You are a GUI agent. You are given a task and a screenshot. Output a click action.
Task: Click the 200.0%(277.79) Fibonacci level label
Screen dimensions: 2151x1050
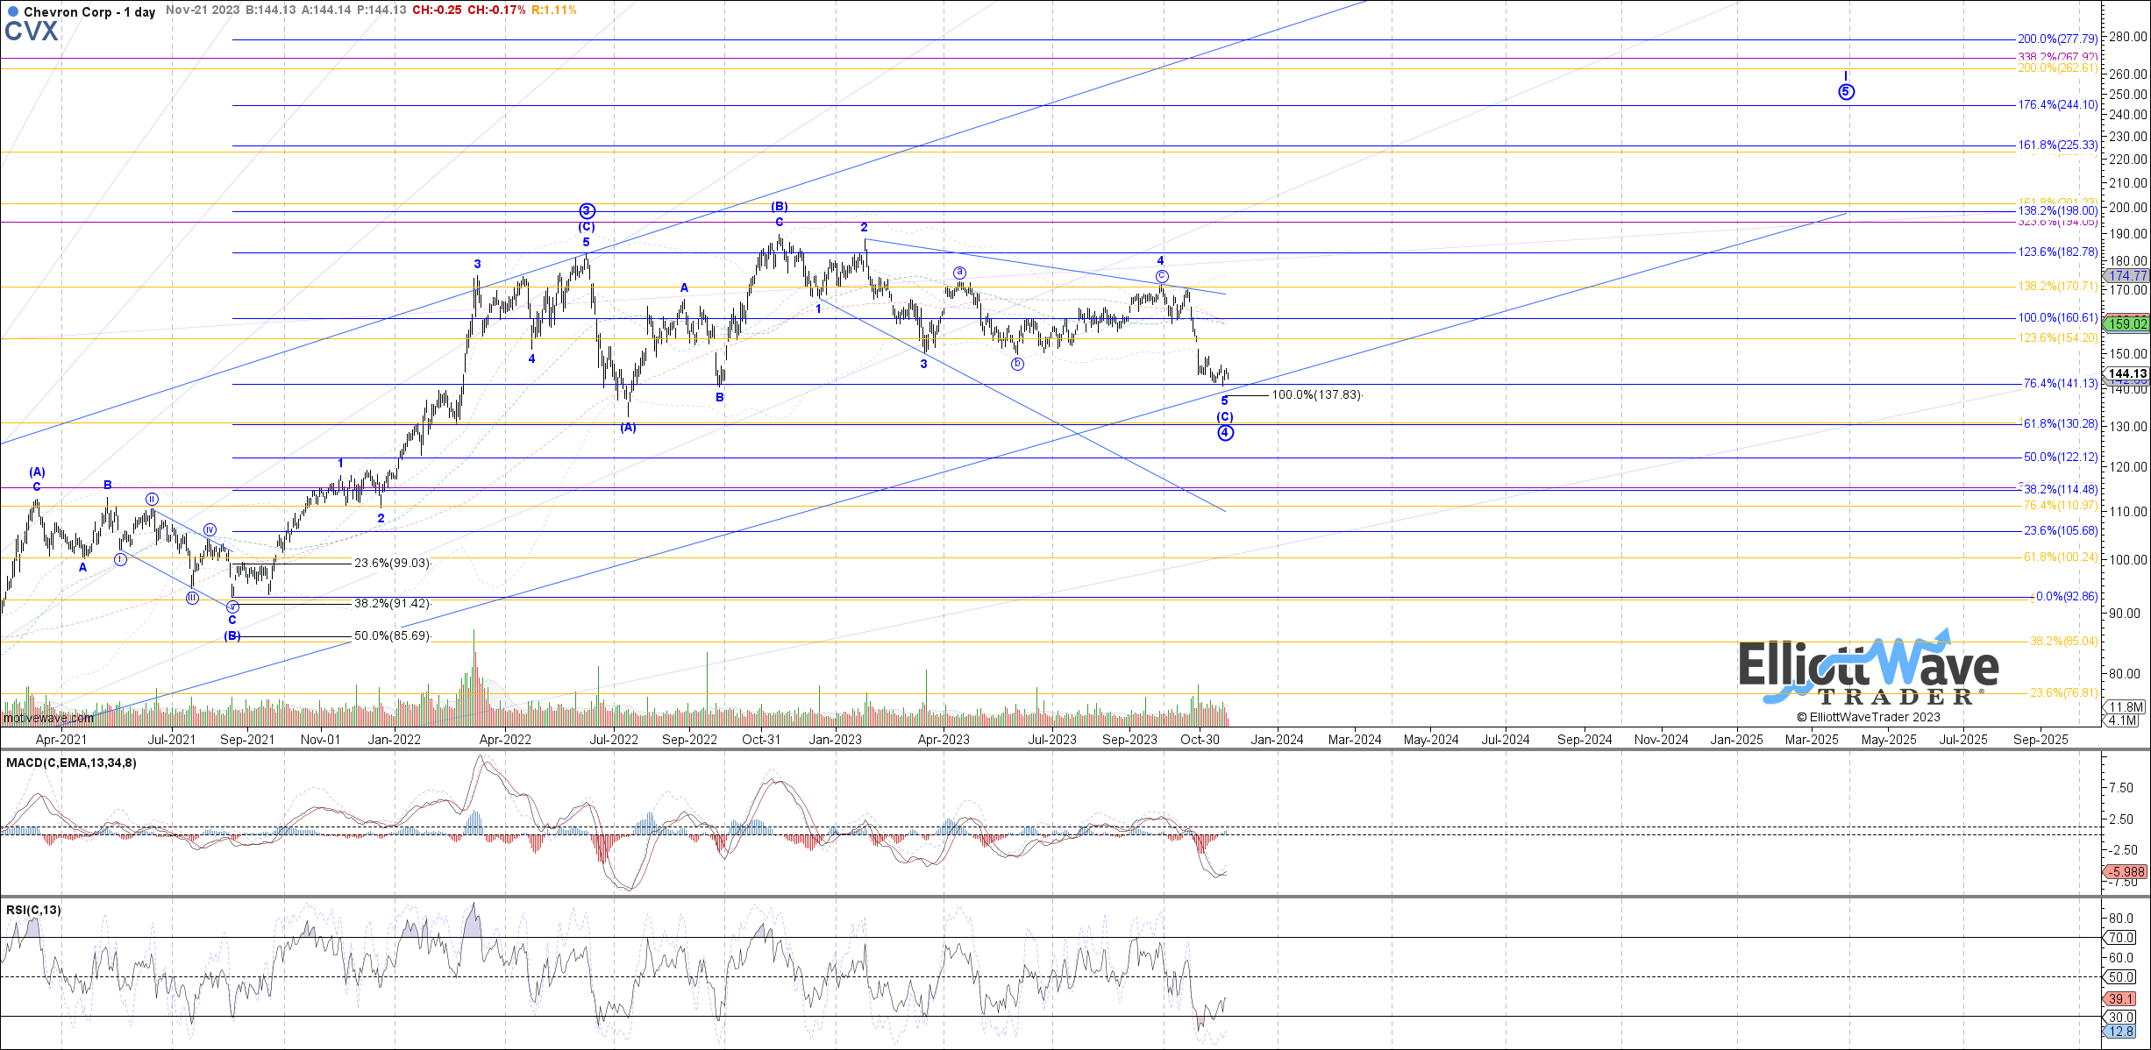tap(2057, 39)
